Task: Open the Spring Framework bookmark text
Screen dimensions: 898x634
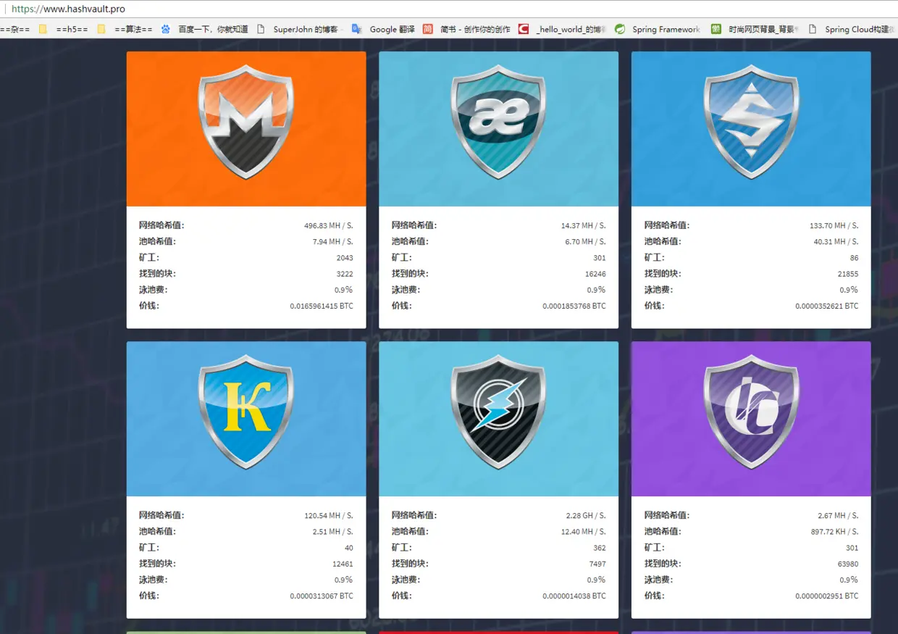Action: point(666,30)
